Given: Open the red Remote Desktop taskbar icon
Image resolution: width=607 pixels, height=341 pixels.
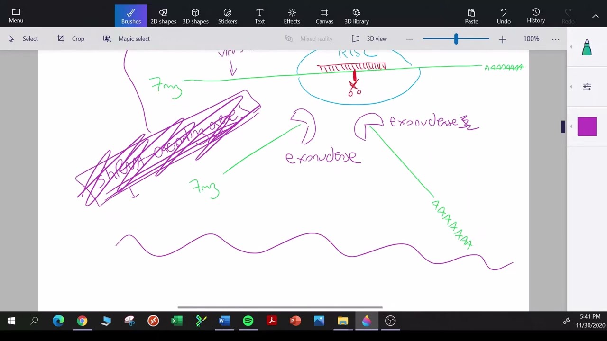Looking at the screenshot, I should tap(153, 321).
